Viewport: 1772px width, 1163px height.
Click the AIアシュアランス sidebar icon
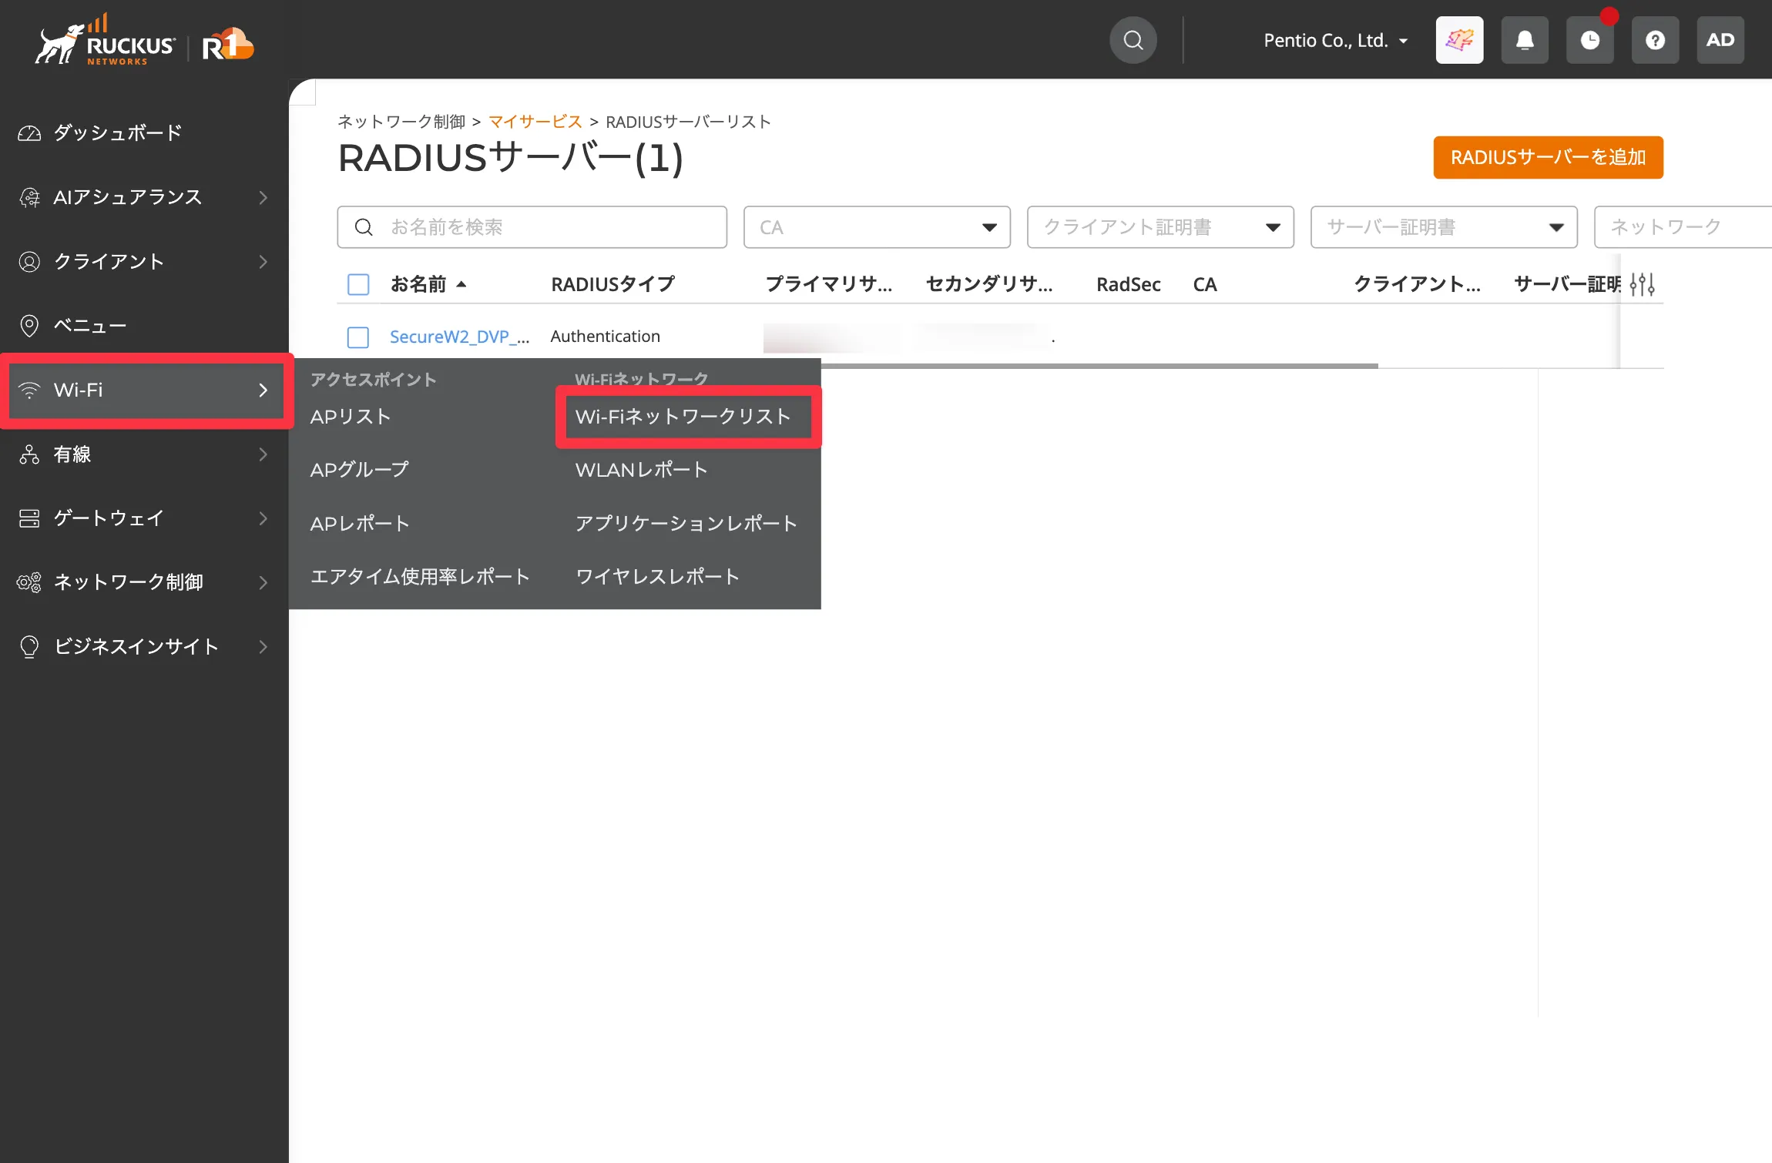coord(29,197)
